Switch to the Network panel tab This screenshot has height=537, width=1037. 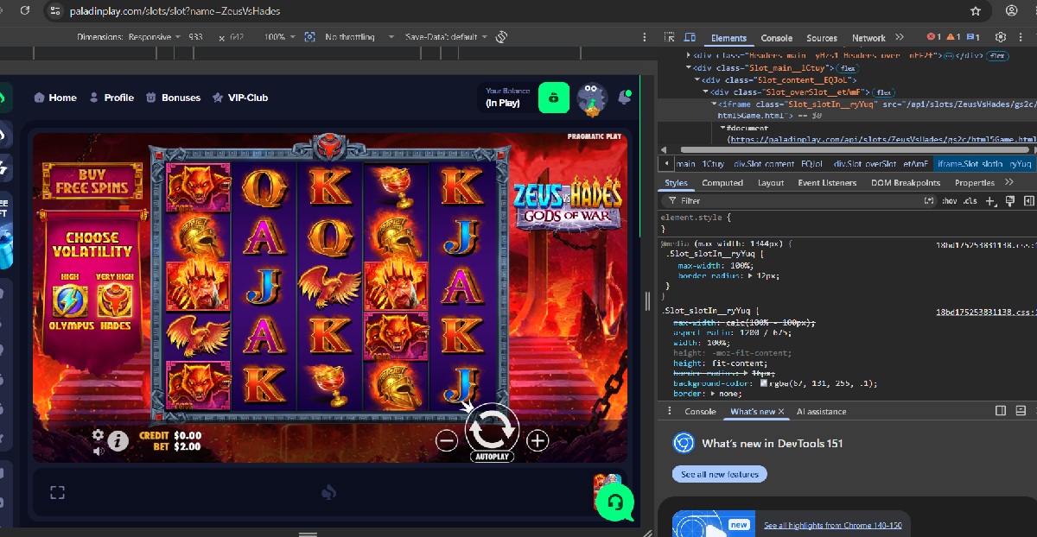pyautogui.click(x=868, y=38)
